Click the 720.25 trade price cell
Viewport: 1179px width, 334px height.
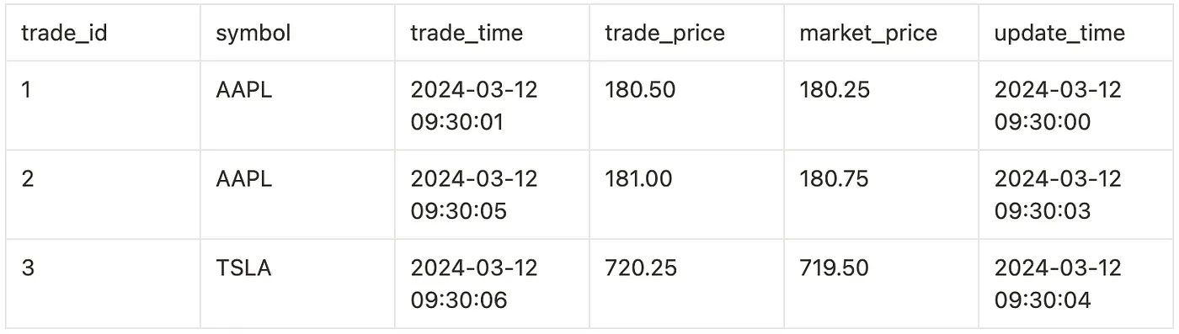pyautogui.click(x=686, y=284)
